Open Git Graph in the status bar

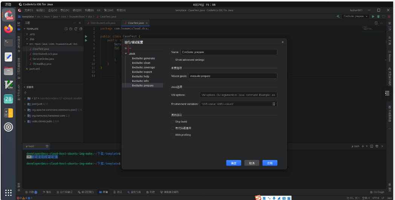pyautogui.click(x=377, y=192)
